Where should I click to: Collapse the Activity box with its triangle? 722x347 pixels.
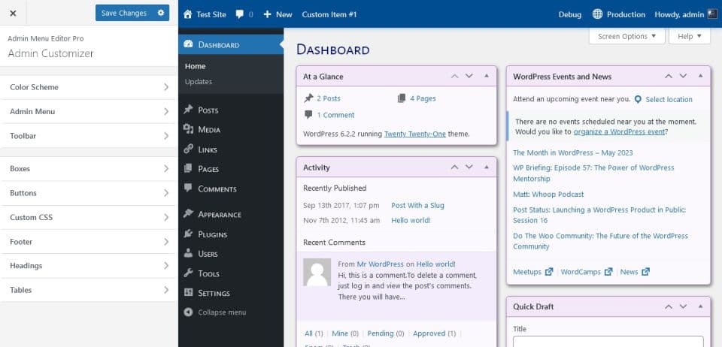[x=487, y=167]
